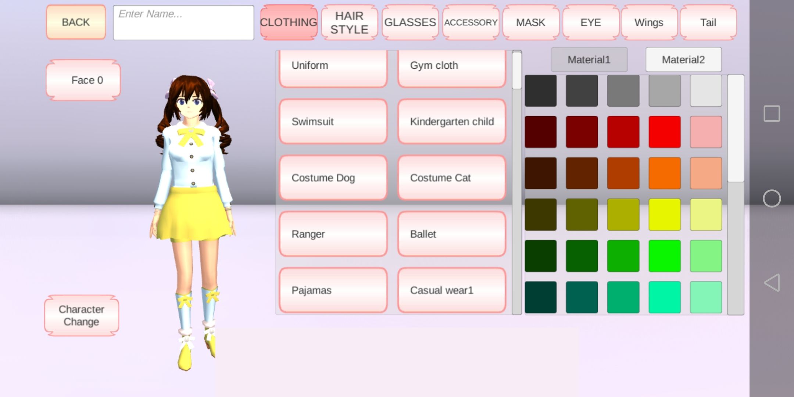Open the EYE customization tab
The height and width of the screenshot is (397, 794).
tap(590, 22)
